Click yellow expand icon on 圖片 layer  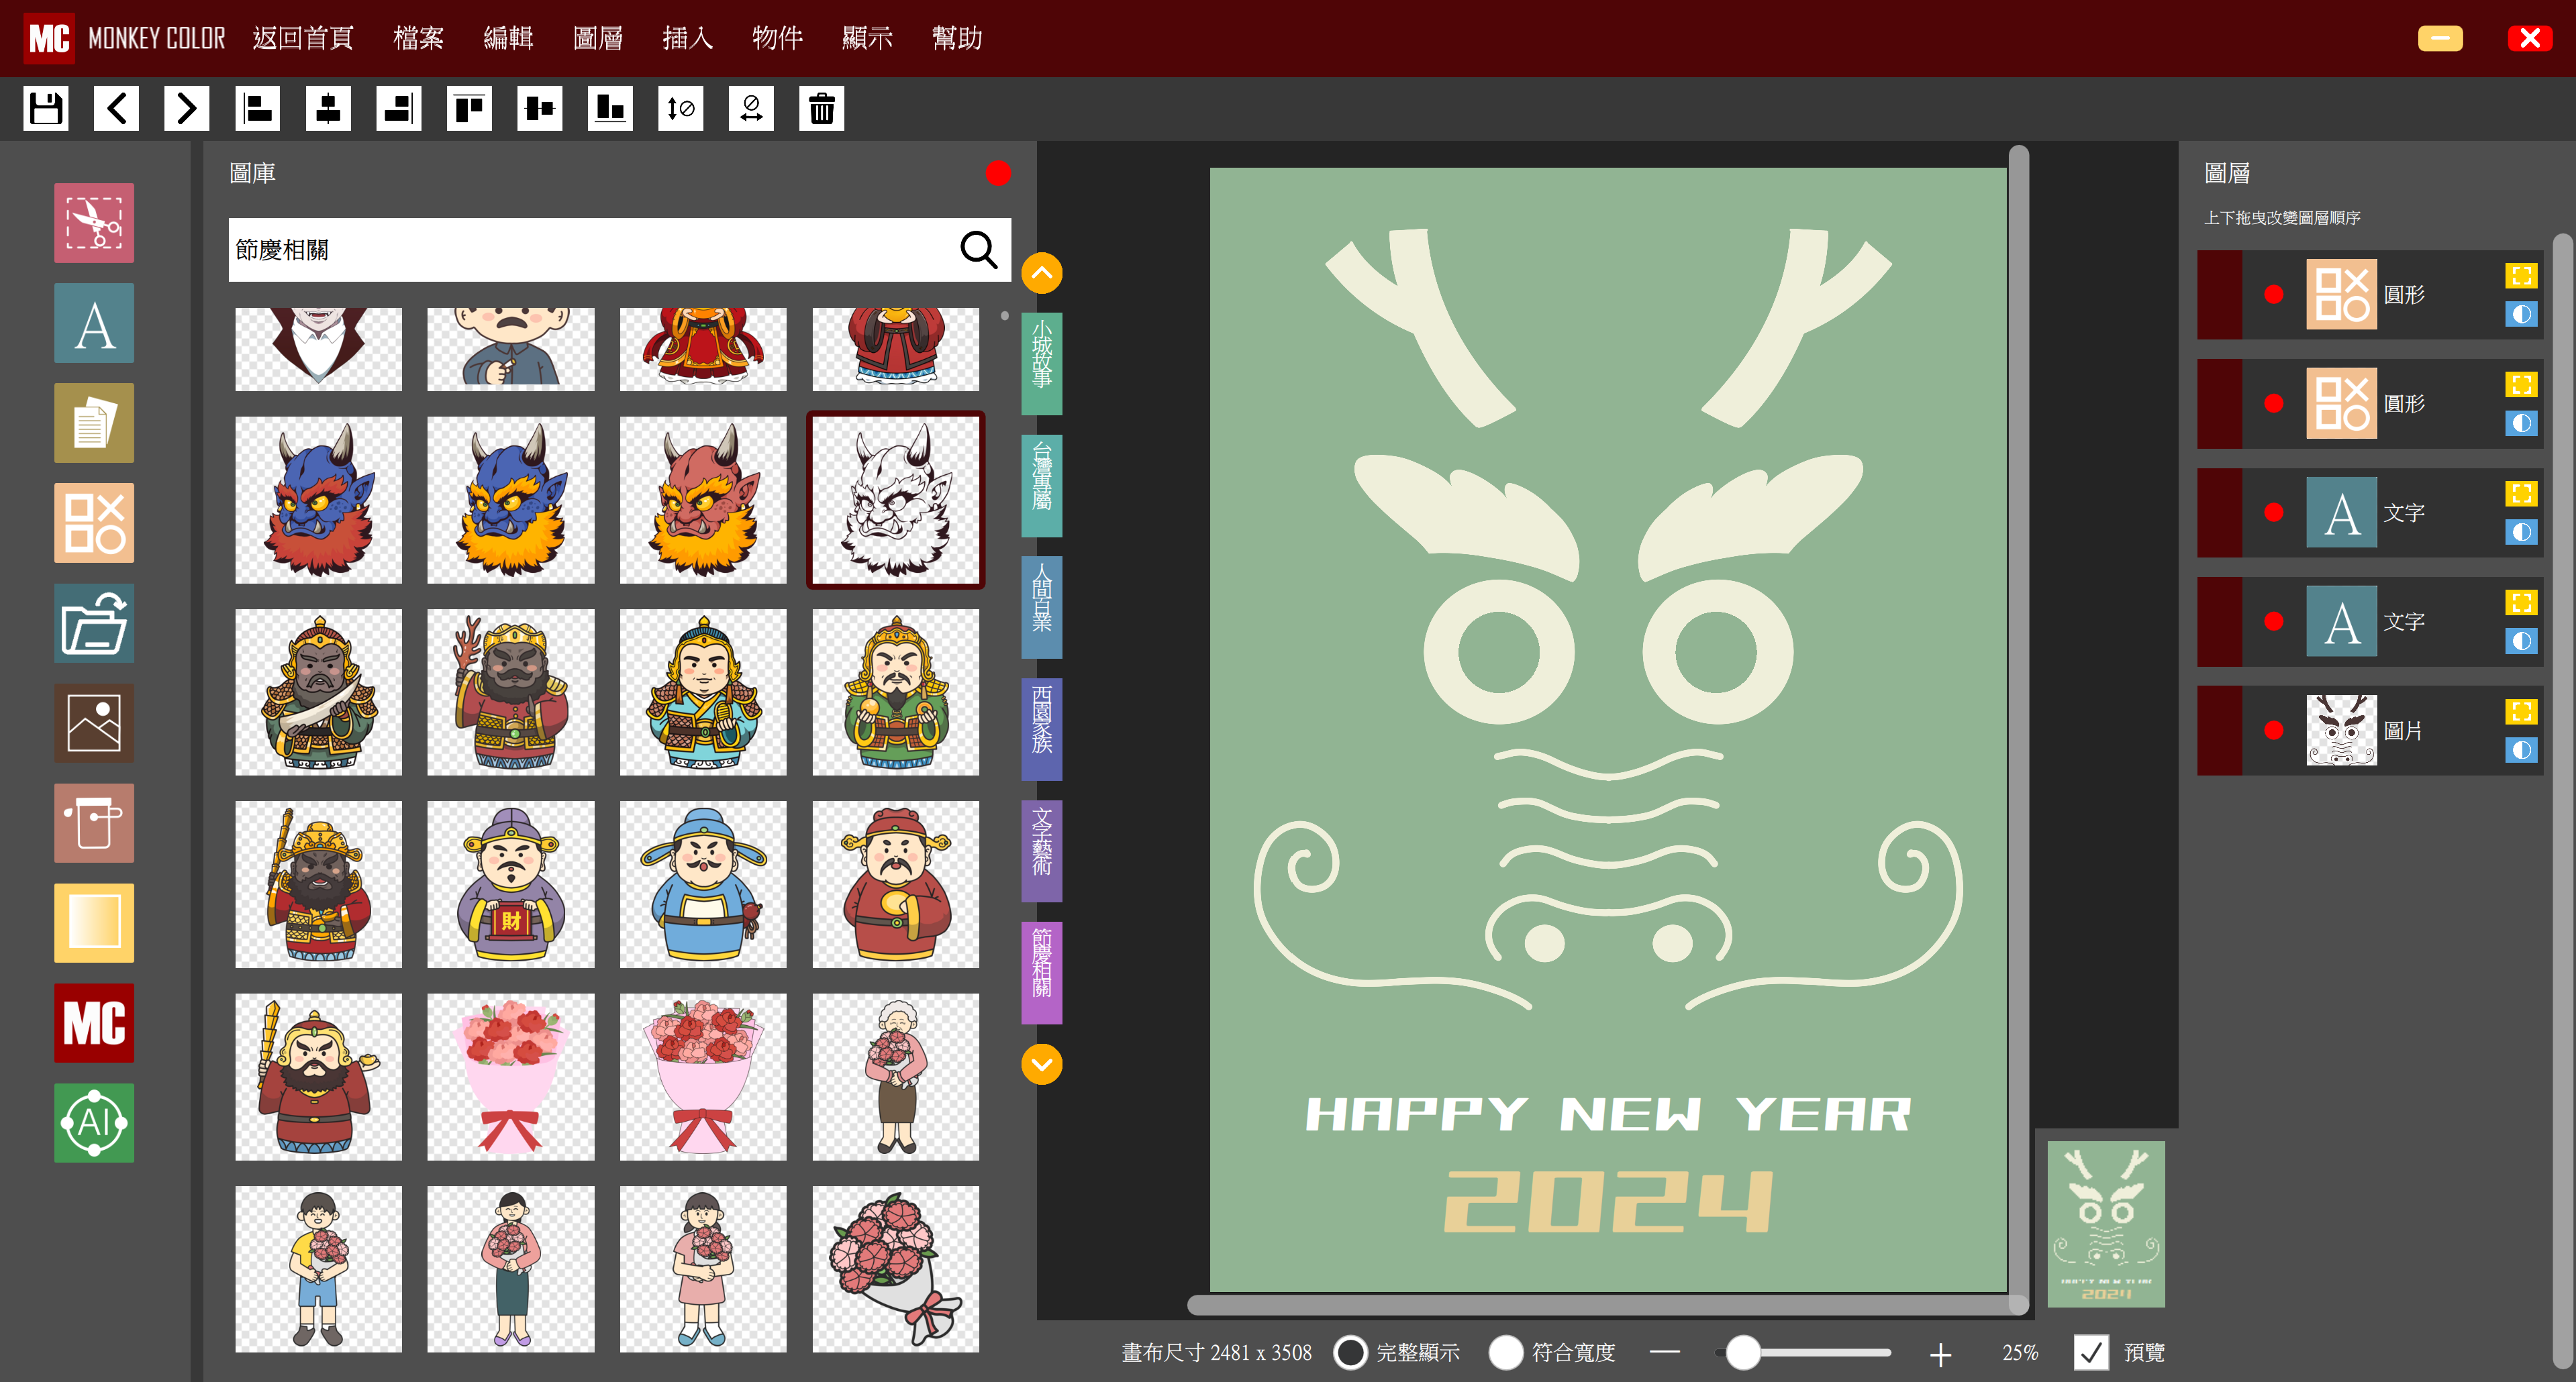click(x=2521, y=712)
